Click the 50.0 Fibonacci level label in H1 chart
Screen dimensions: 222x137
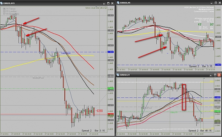212,105
